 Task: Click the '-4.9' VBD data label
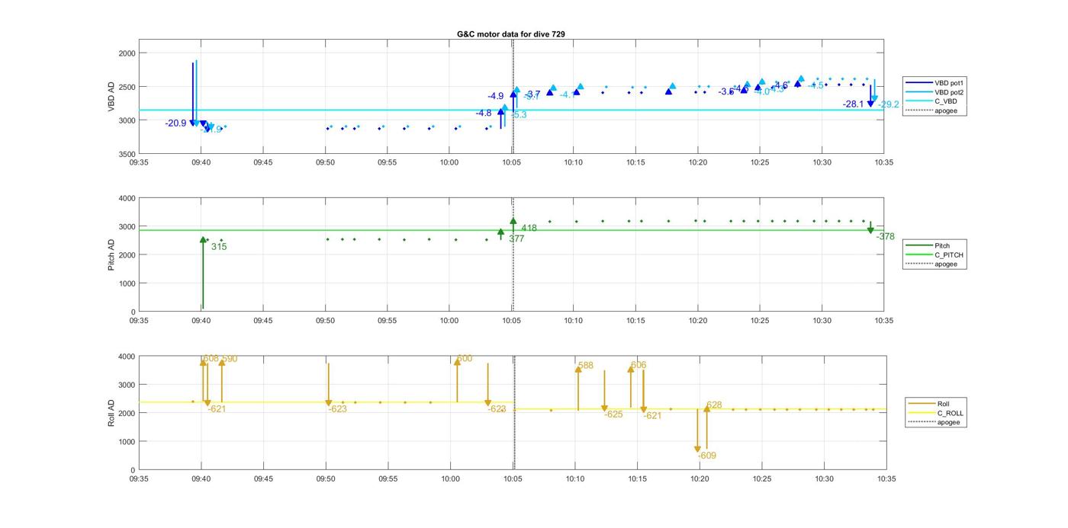(496, 96)
